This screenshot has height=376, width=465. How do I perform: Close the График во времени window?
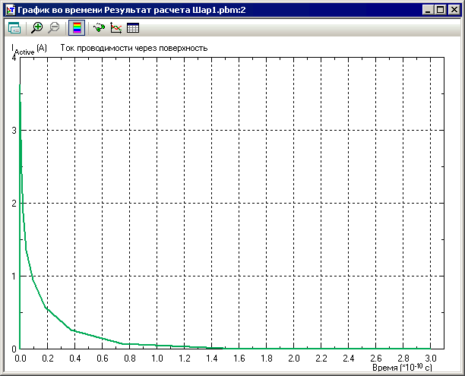[454, 10]
